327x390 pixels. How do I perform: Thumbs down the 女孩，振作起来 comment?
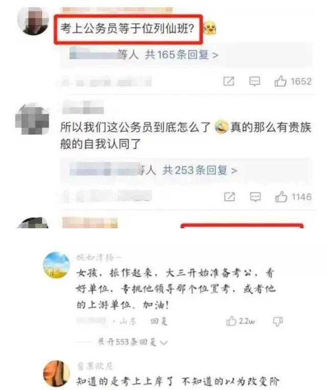(277, 322)
